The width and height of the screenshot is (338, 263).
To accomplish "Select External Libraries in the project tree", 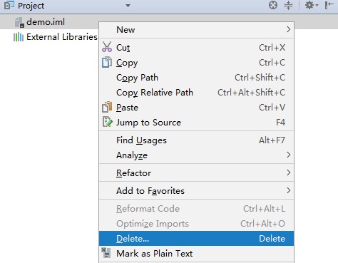I will [x=62, y=37].
